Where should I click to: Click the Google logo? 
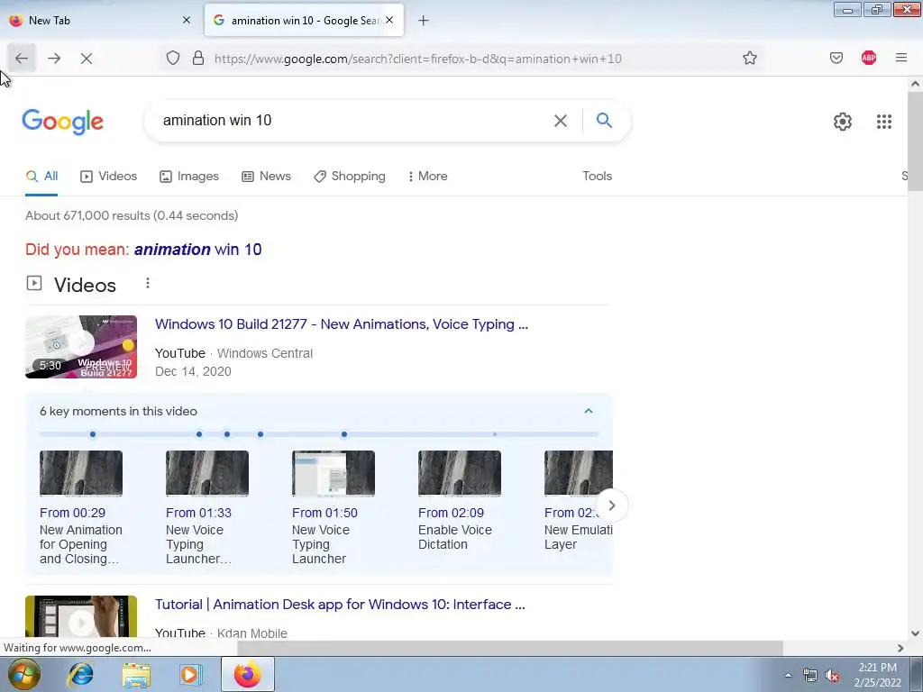(x=63, y=122)
